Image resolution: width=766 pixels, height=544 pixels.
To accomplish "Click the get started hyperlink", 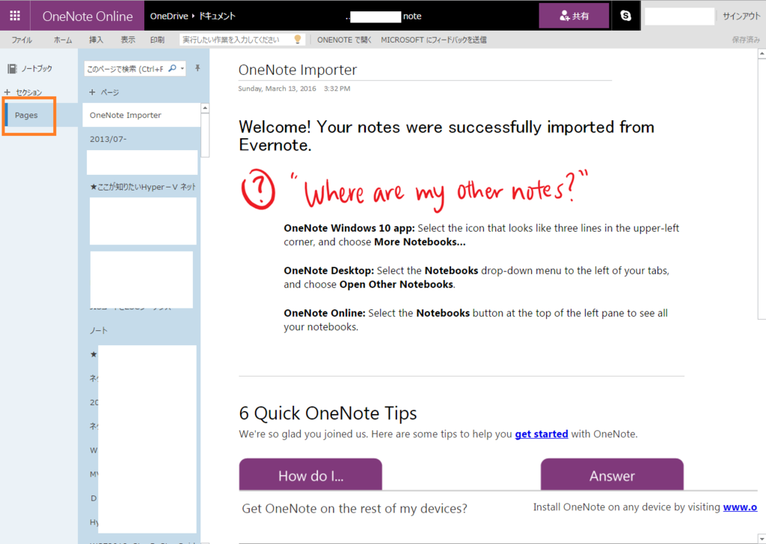I will (x=542, y=433).
